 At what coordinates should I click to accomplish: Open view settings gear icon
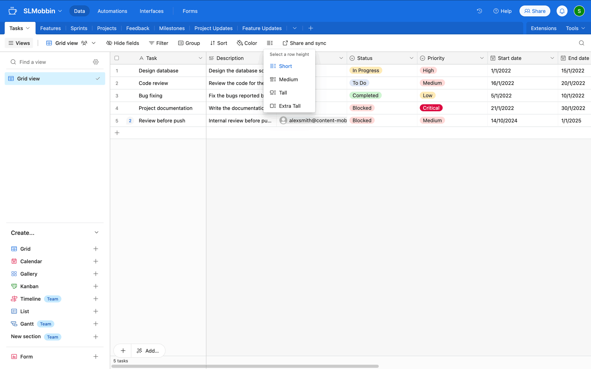(96, 62)
